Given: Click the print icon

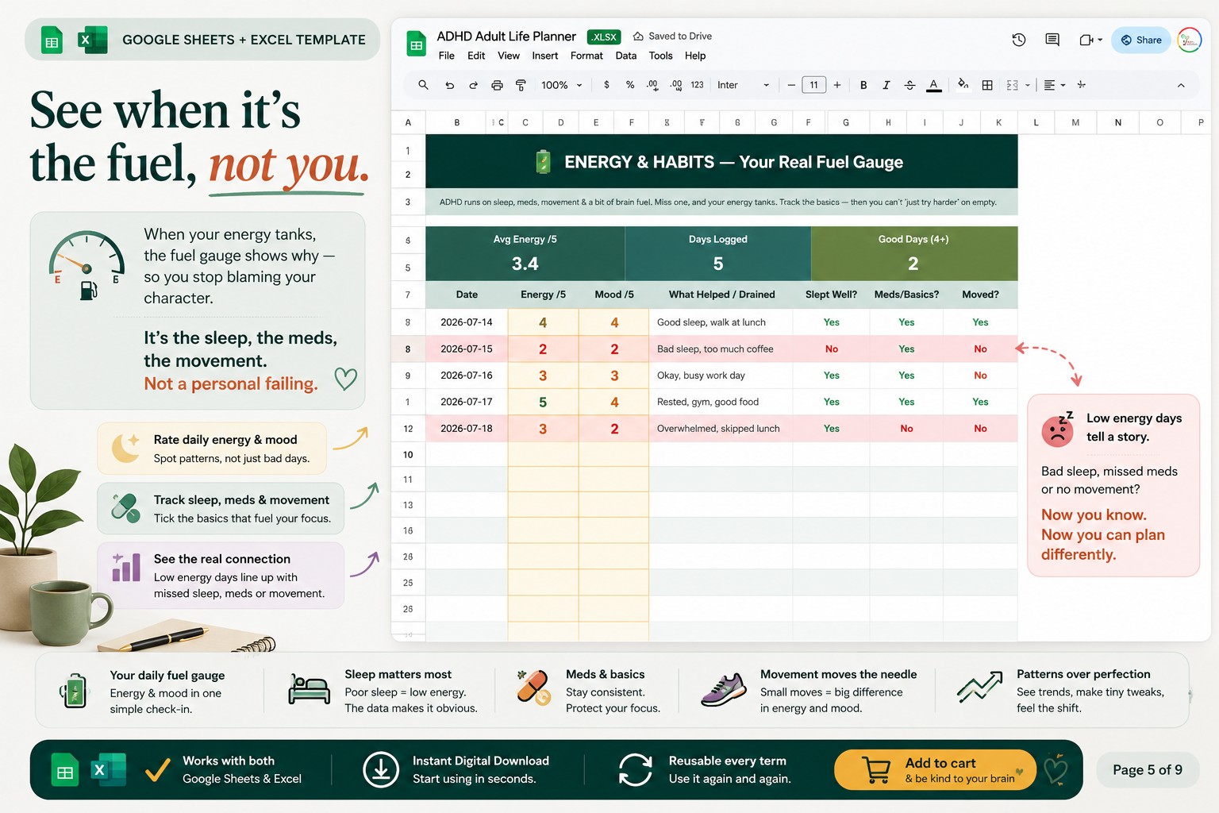Looking at the screenshot, I should coord(497,85).
